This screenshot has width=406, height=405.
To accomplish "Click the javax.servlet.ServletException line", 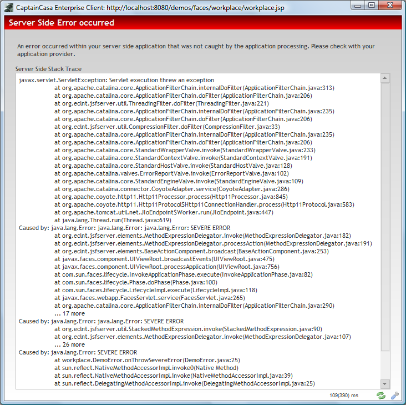I will [116, 80].
